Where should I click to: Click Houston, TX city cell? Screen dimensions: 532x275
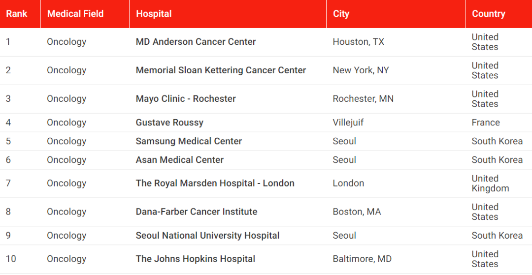358,42
